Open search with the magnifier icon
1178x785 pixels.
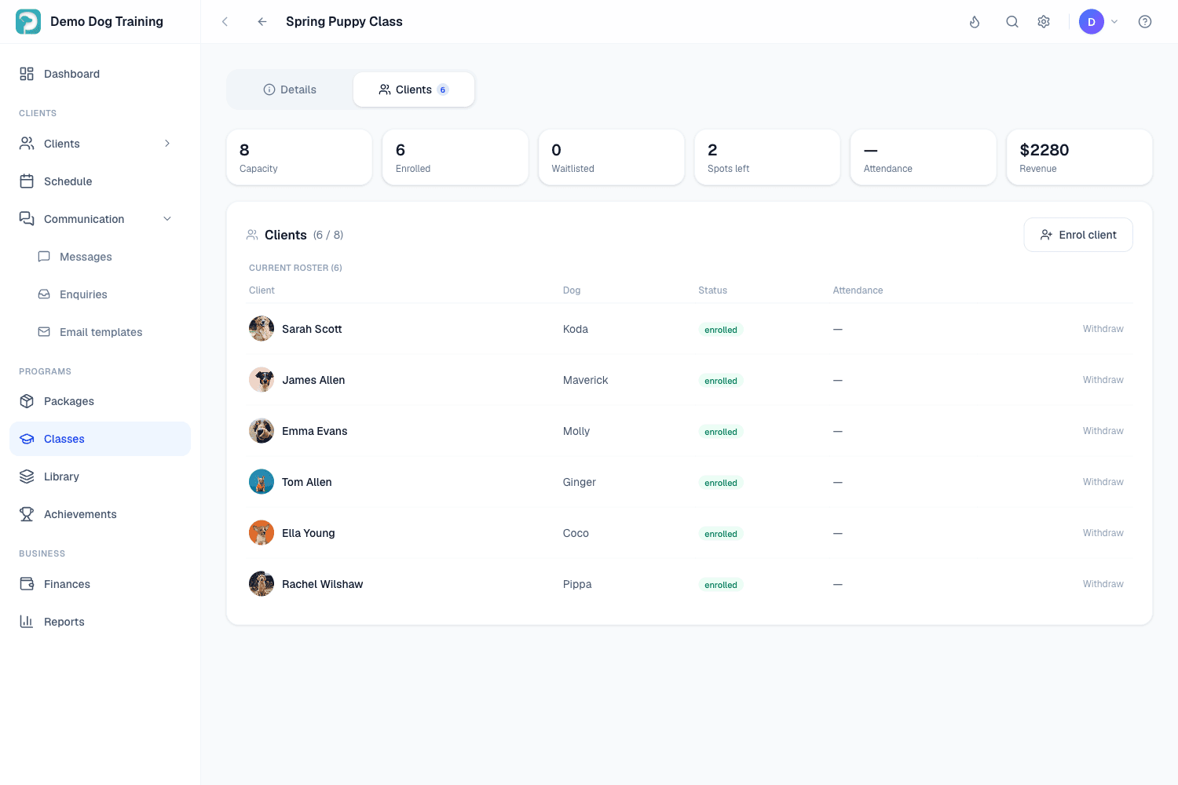click(1012, 22)
